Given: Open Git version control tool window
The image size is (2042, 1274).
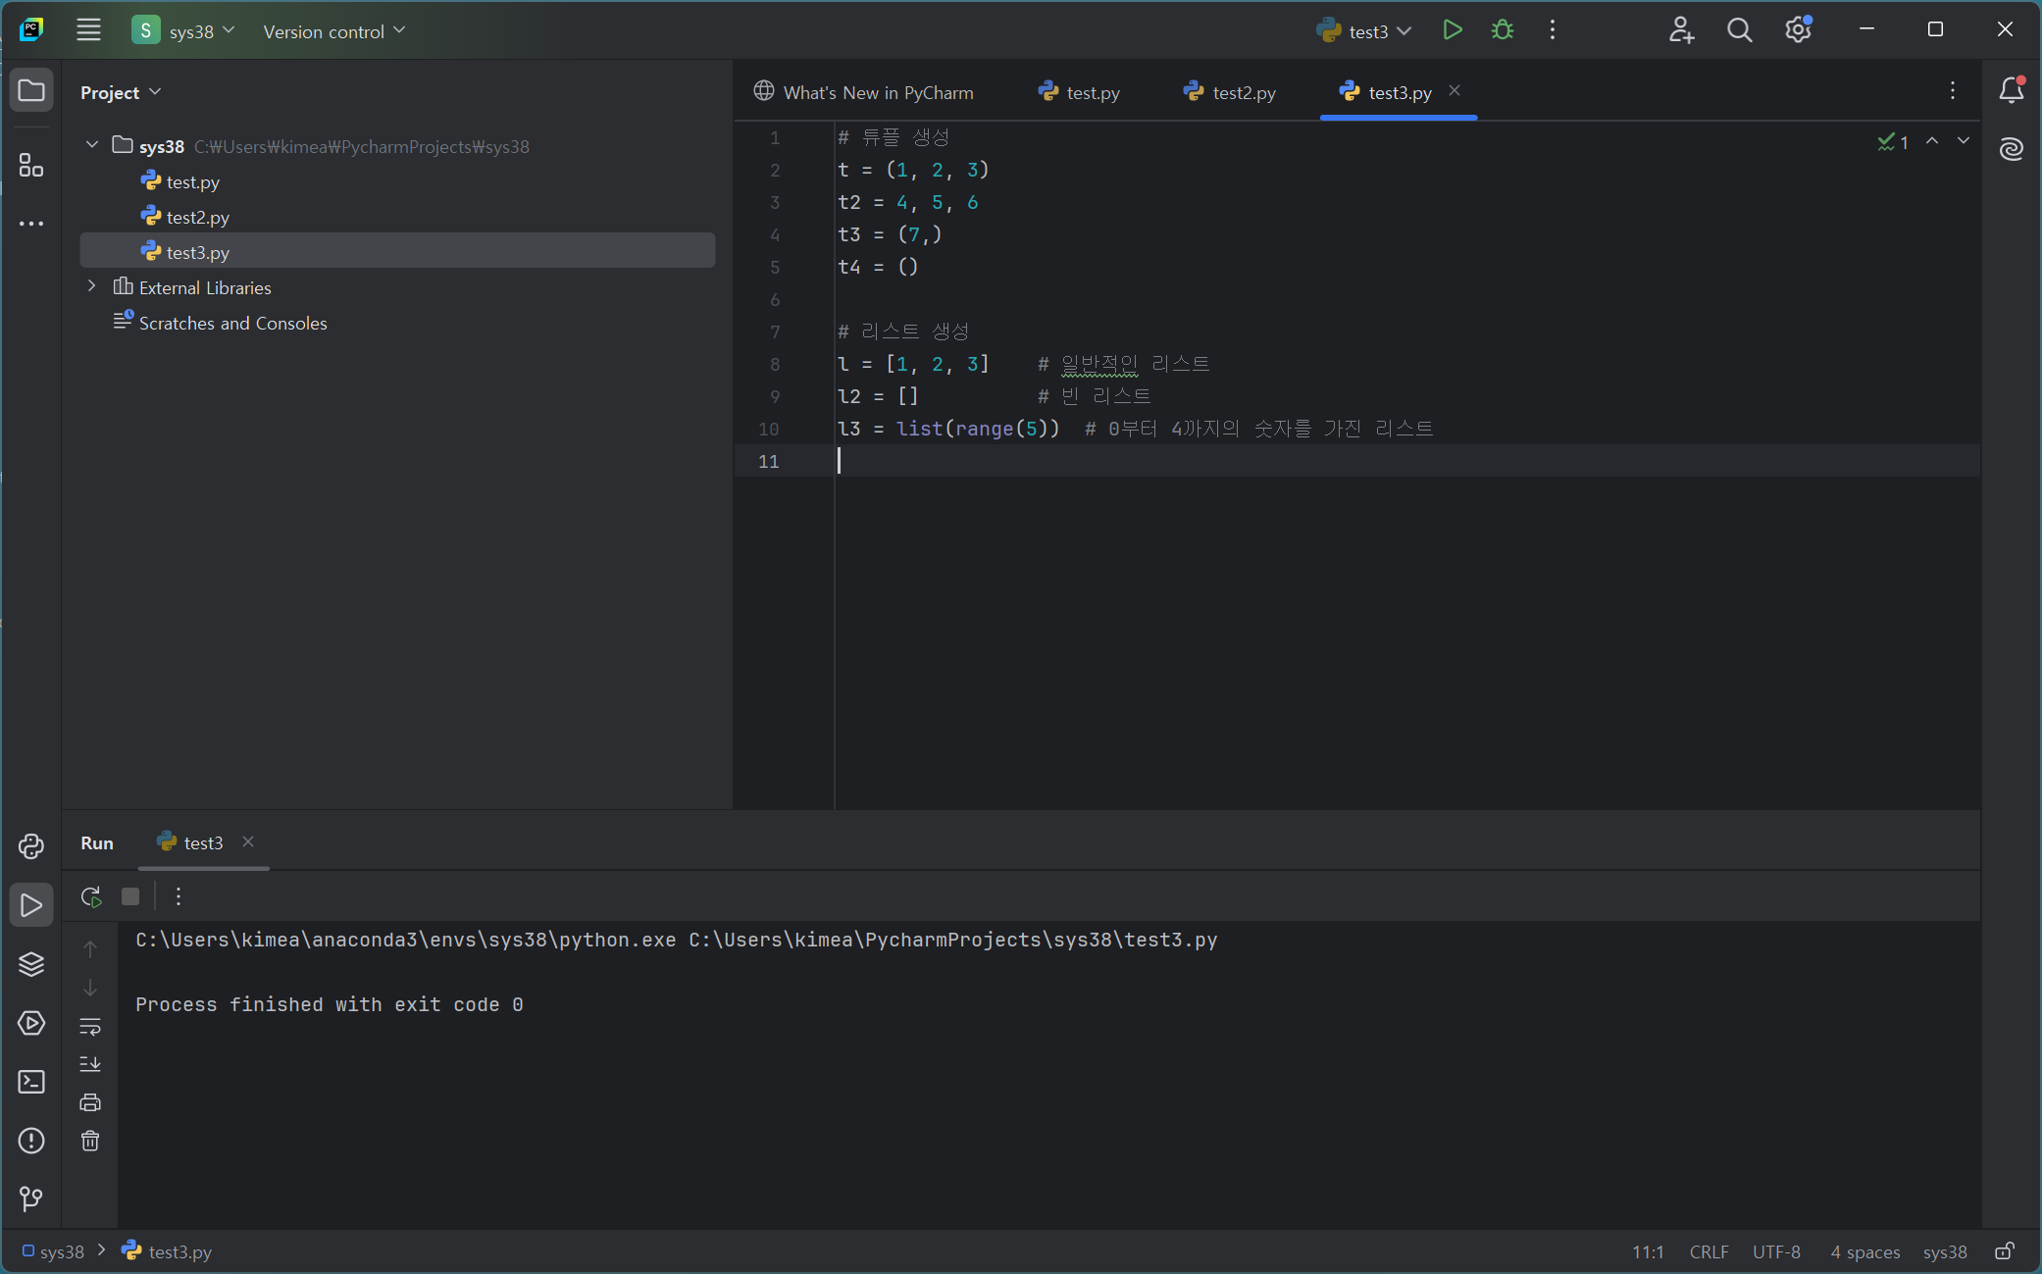Looking at the screenshot, I should coord(31,1198).
